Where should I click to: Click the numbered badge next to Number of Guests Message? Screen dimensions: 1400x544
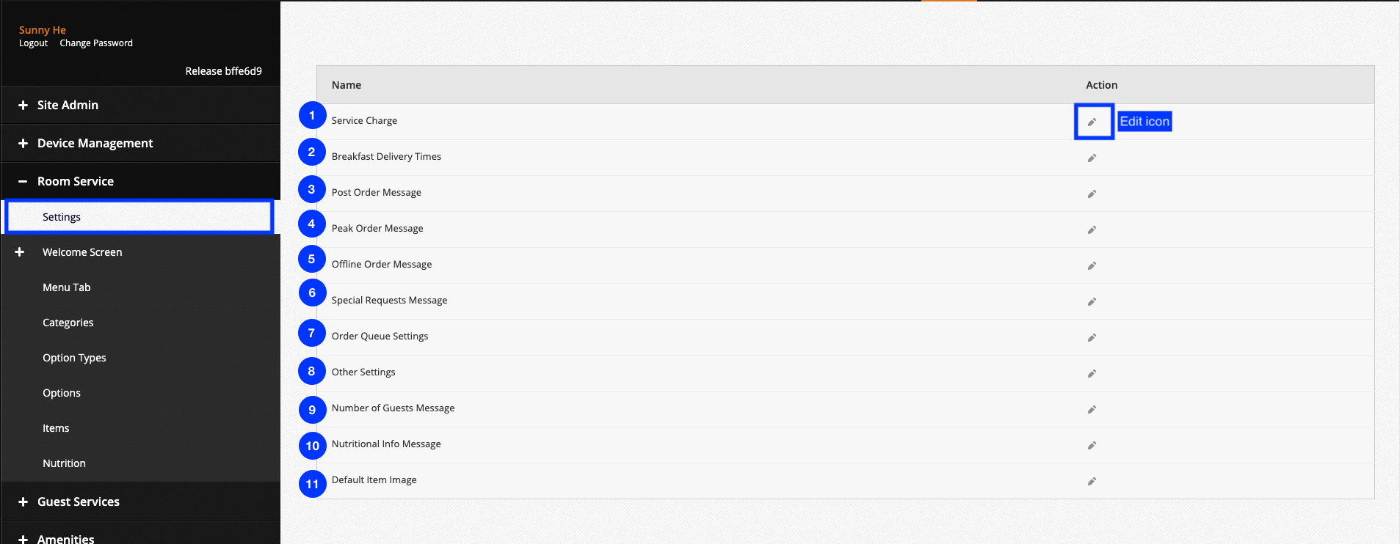312,410
